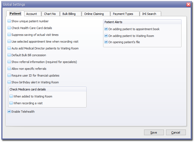Enable Require user ID for financial updates
This screenshot has height=142, width=194.
9,75
